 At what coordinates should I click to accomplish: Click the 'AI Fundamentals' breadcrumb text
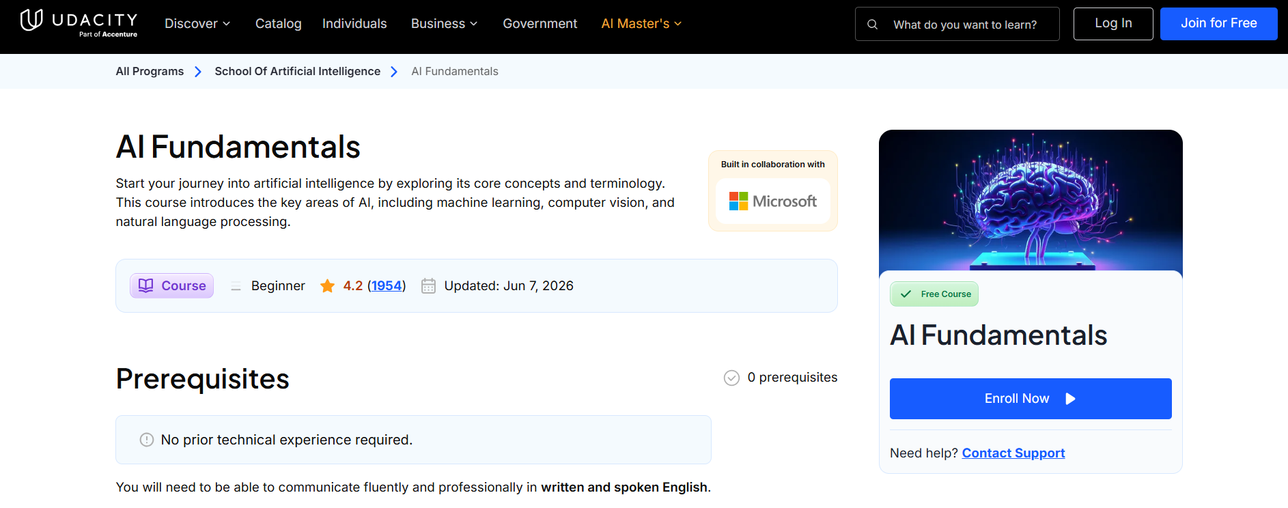(x=455, y=72)
